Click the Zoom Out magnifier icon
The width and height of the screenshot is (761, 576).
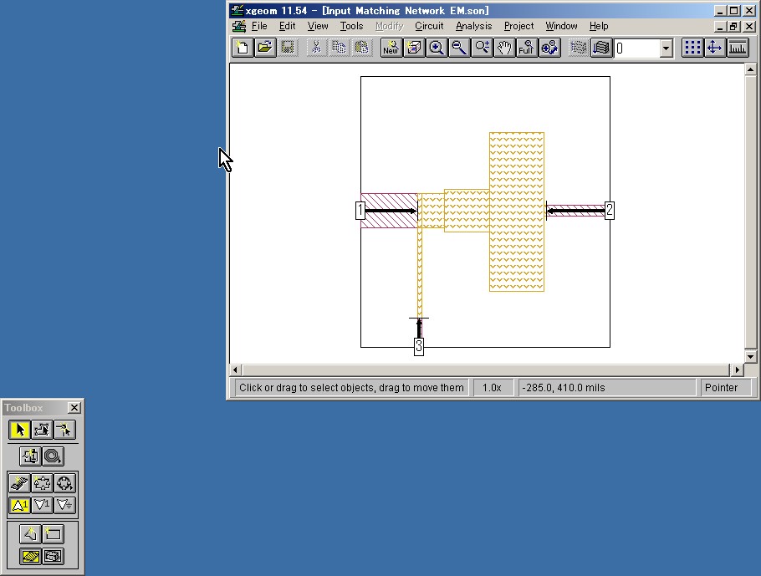[x=459, y=48]
